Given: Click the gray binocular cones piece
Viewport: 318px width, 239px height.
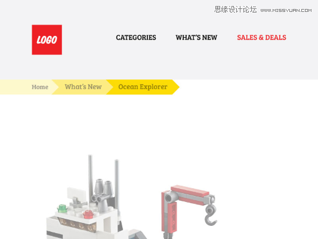Looking at the screenshot, I should (x=103, y=192).
